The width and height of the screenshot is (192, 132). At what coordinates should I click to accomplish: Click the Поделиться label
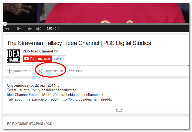(x=54, y=71)
